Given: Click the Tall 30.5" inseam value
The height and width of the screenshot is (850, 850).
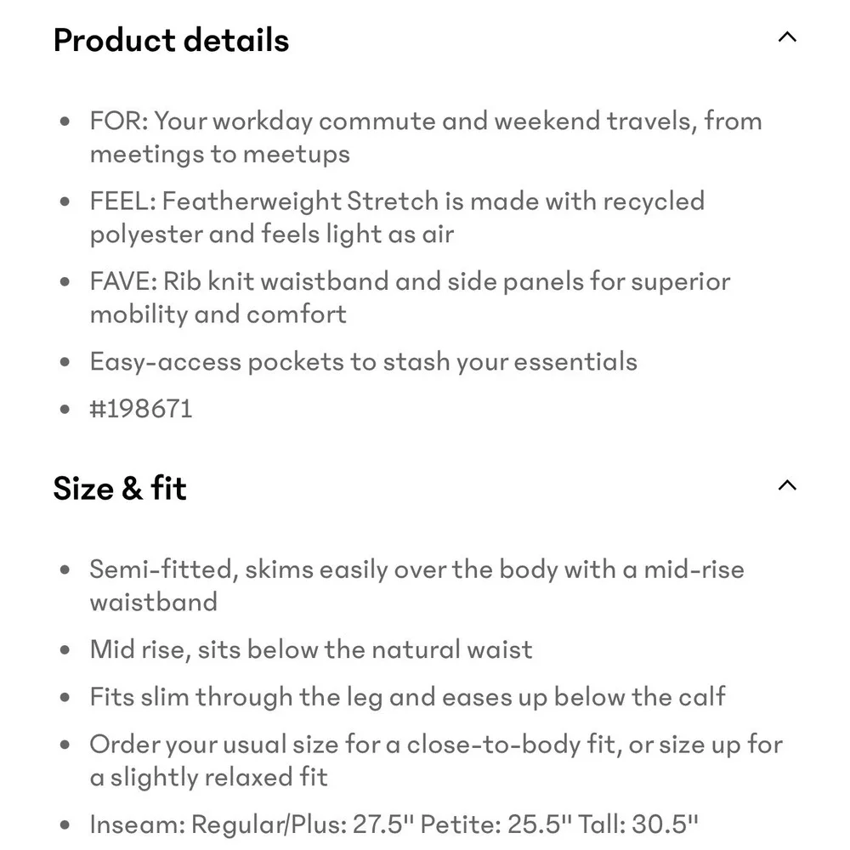Looking at the screenshot, I should [638, 824].
